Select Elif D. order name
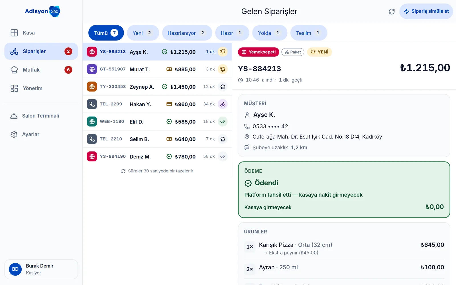456x285 pixels. pos(137,122)
